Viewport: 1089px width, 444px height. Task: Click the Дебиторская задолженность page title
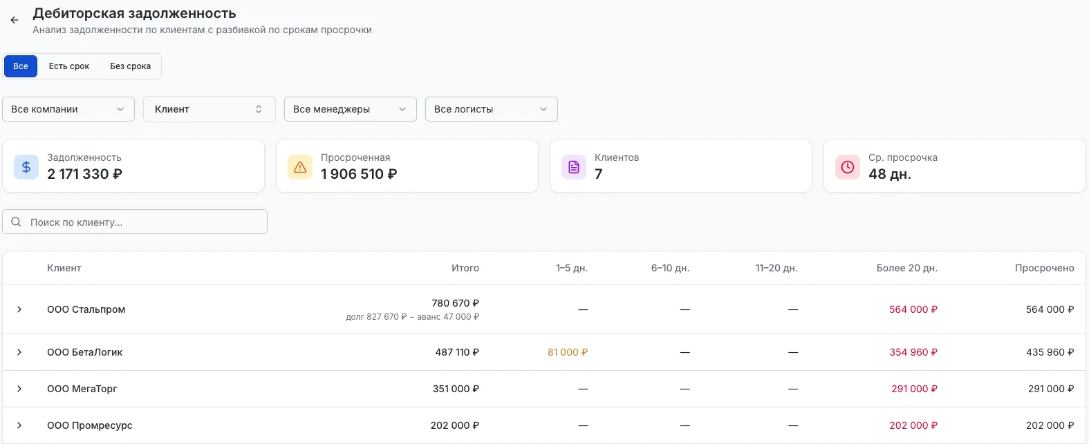pyautogui.click(x=134, y=13)
